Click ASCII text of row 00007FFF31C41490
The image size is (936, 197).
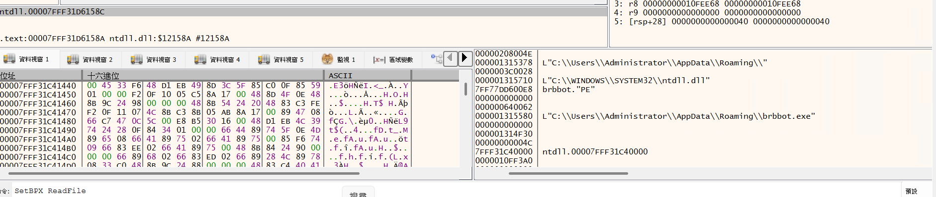tap(368, 130)
